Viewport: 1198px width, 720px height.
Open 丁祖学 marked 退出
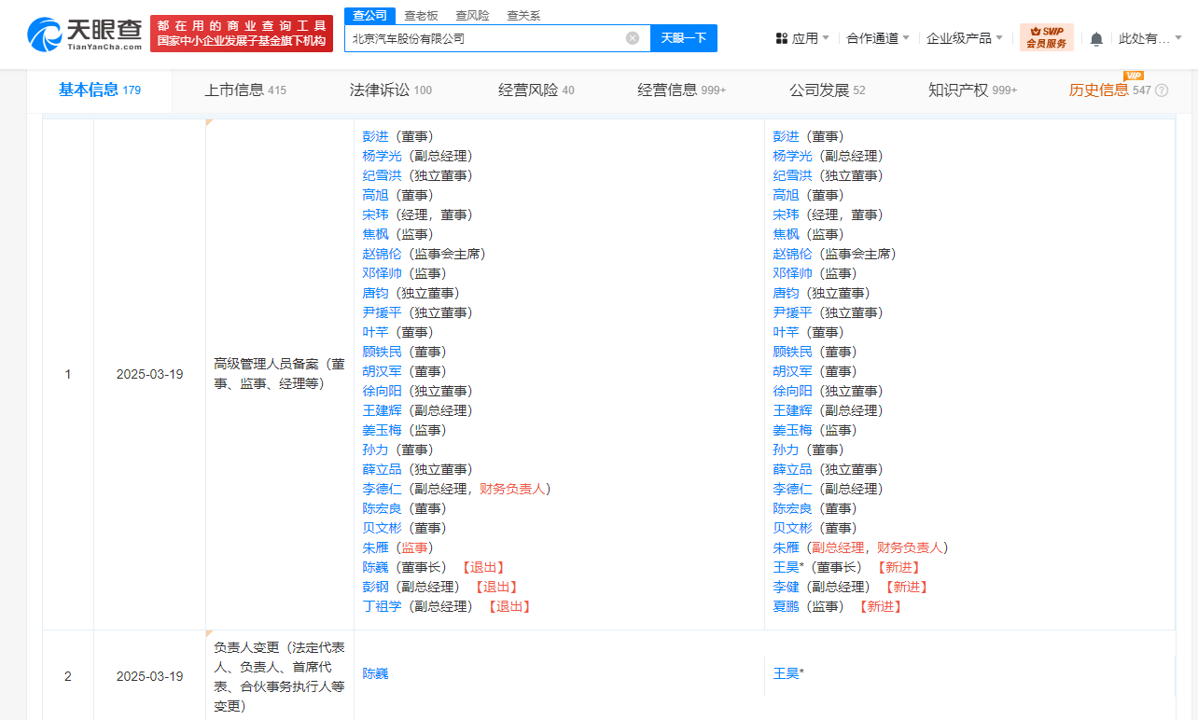pos(383,606)
